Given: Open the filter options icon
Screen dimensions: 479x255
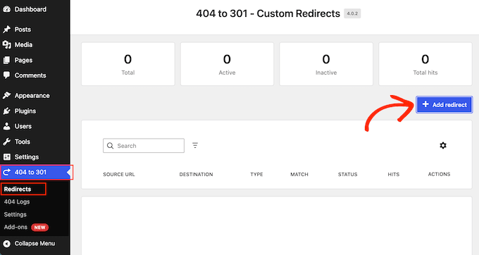Looking at the screenshot, I should click(195, 145).
